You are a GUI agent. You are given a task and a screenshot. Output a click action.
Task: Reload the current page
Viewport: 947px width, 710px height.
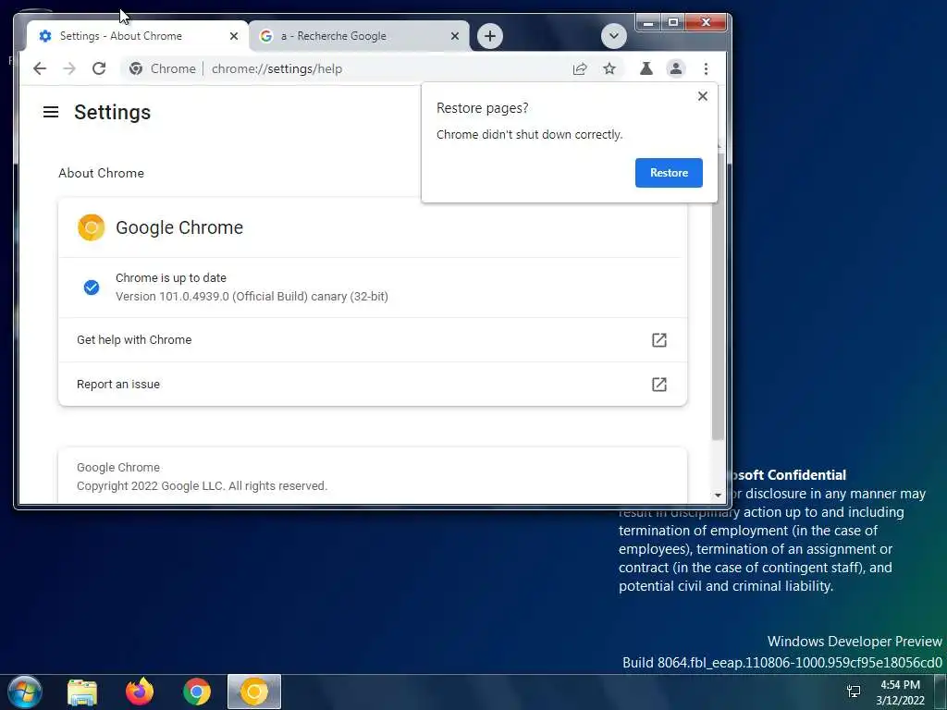point(99,68)
